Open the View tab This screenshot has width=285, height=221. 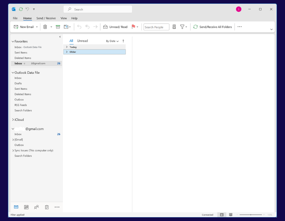pyautogui.click(x=63, y=18)
